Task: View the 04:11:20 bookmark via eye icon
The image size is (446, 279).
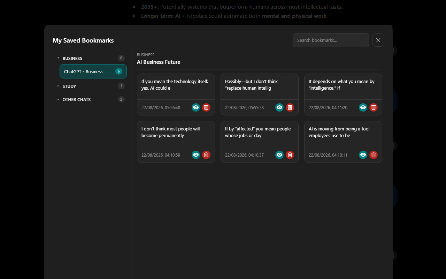Action: (363, 107)
